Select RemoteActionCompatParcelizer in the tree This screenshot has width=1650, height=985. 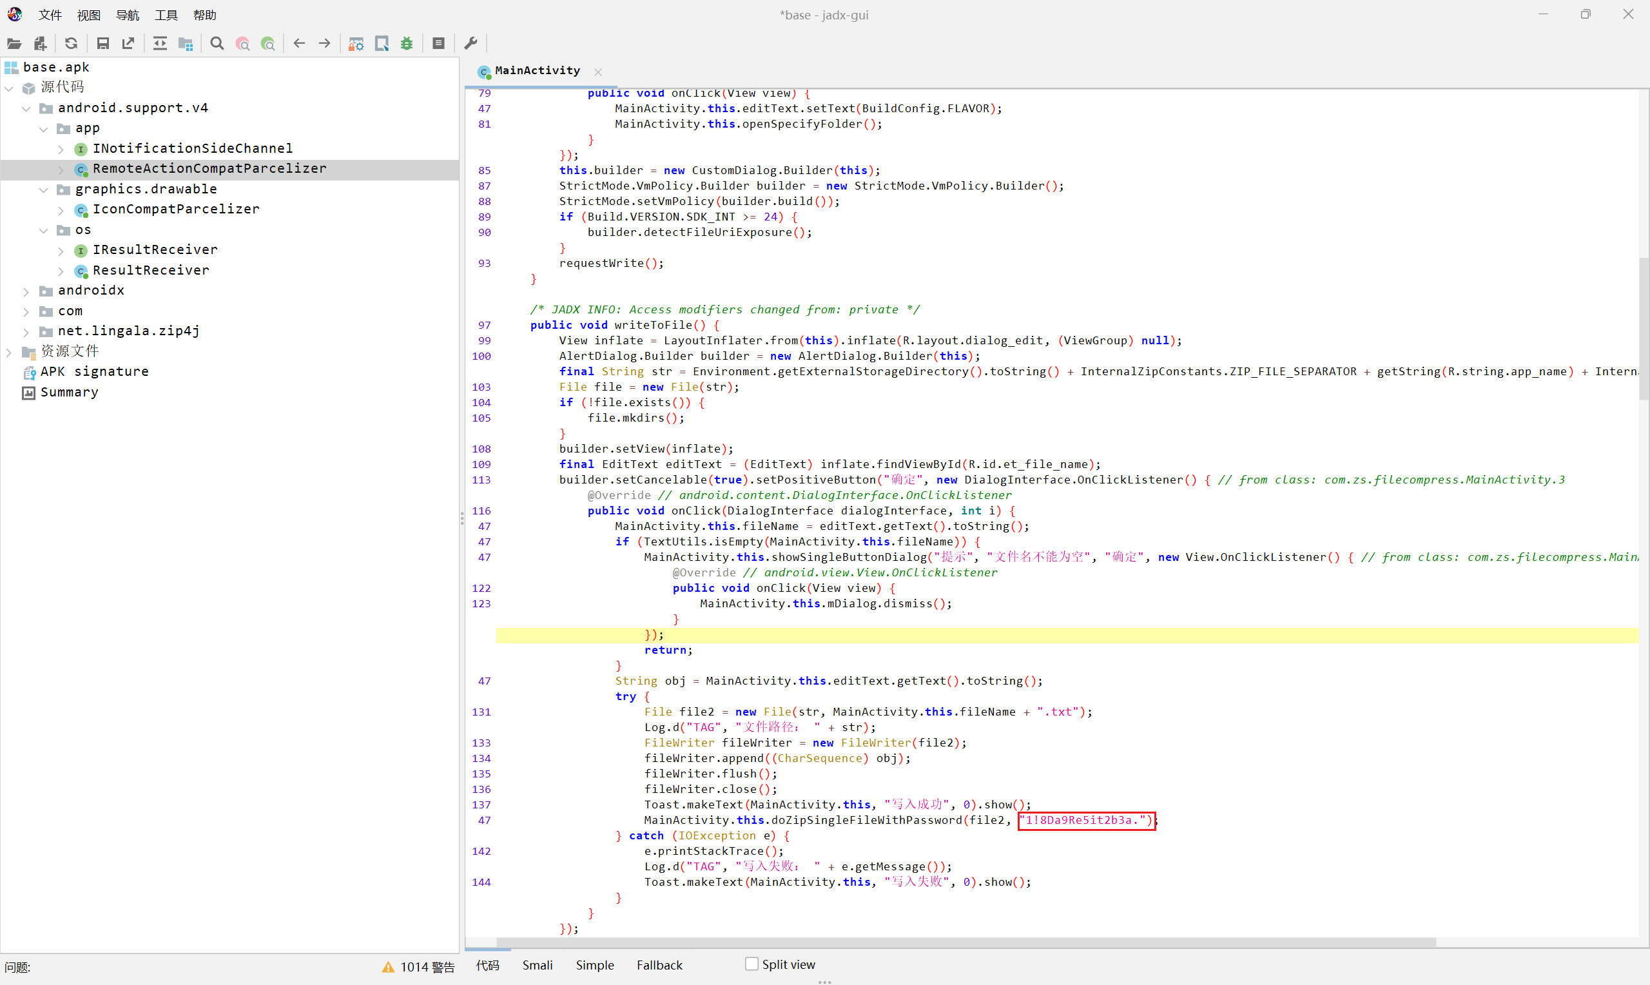click(x=209, y=169)
